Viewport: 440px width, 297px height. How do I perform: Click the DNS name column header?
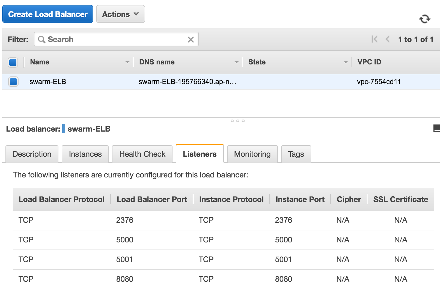[157, 62]
